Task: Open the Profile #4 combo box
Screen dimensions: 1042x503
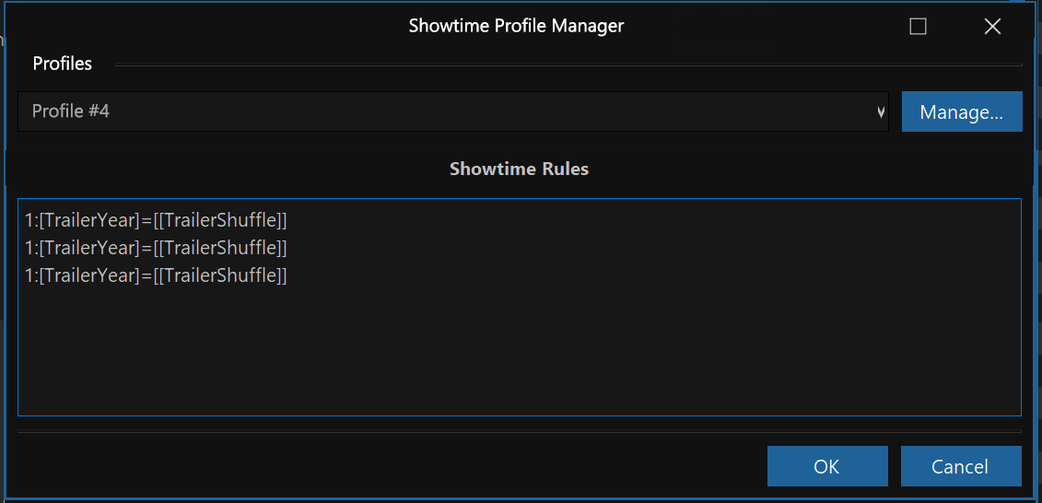Action: click(x=452, y=111)
